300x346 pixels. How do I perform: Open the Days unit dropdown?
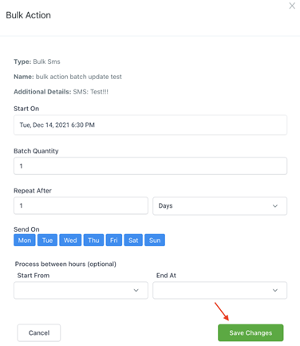pyautogui.click(x=219, y=205)
